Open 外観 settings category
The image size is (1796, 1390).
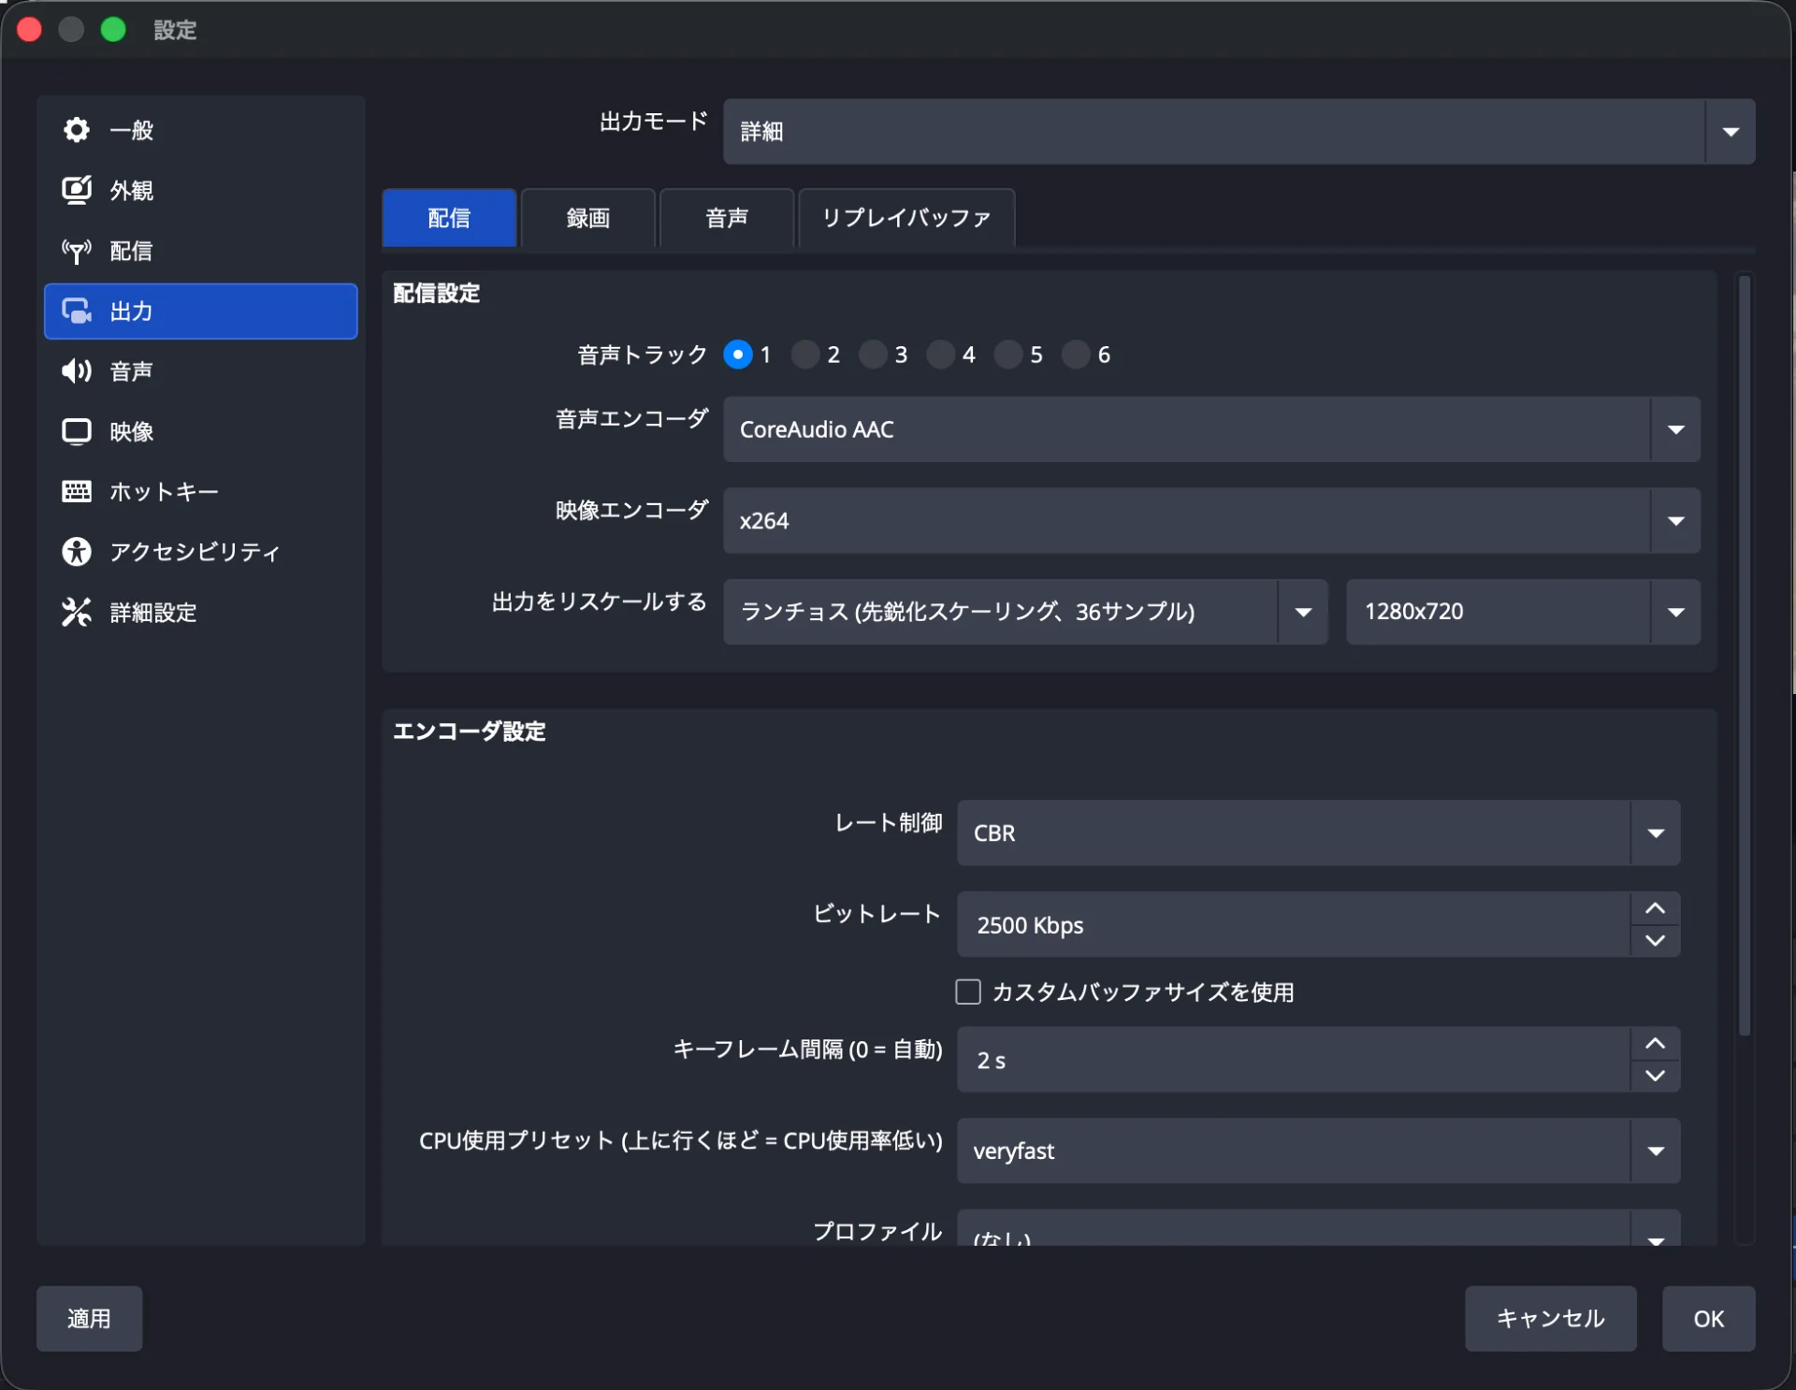pos(200,190)
